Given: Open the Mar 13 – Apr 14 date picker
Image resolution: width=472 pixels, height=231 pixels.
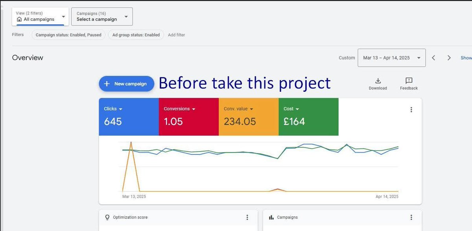Looking at the screenshot, I should click(x=391, y=57).
